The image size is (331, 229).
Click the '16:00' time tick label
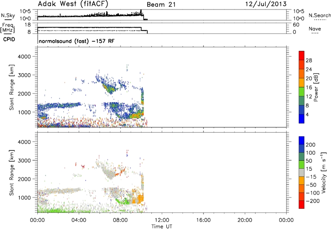[203, 220]
